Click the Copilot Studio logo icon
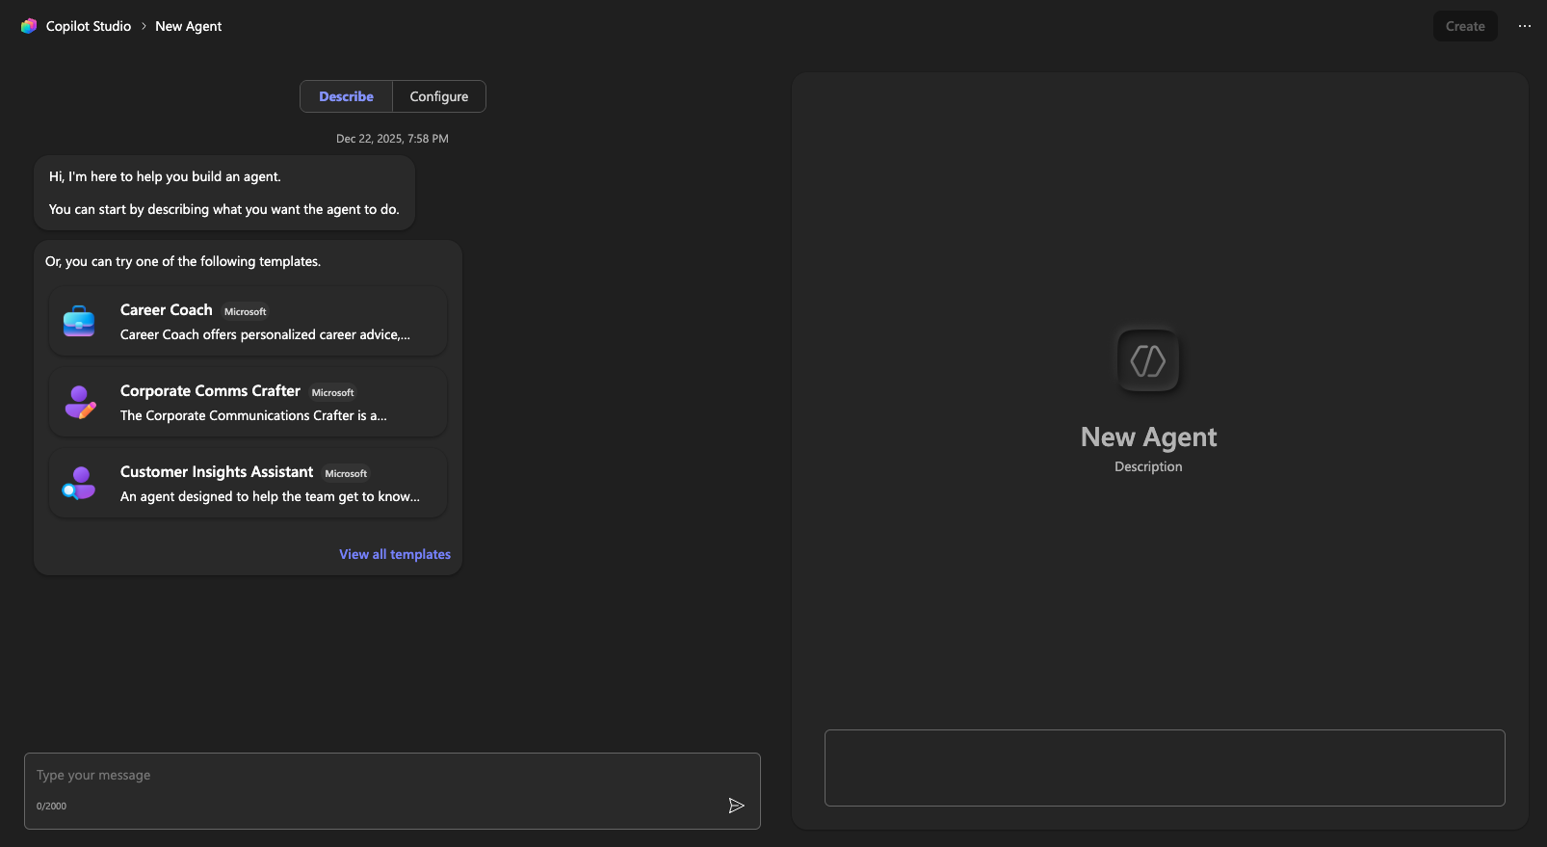1547x847 pixels. tap(29, 26)
